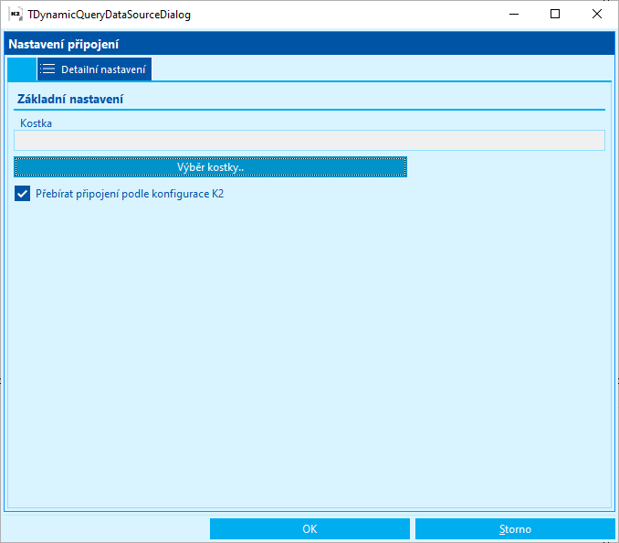Close the TDynamicQueryDataSourceDialog window
Screen dimensions: 619x543
tap(597, 15)
